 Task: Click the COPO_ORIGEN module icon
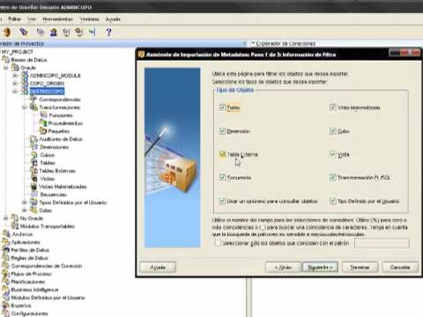point(25,84)
